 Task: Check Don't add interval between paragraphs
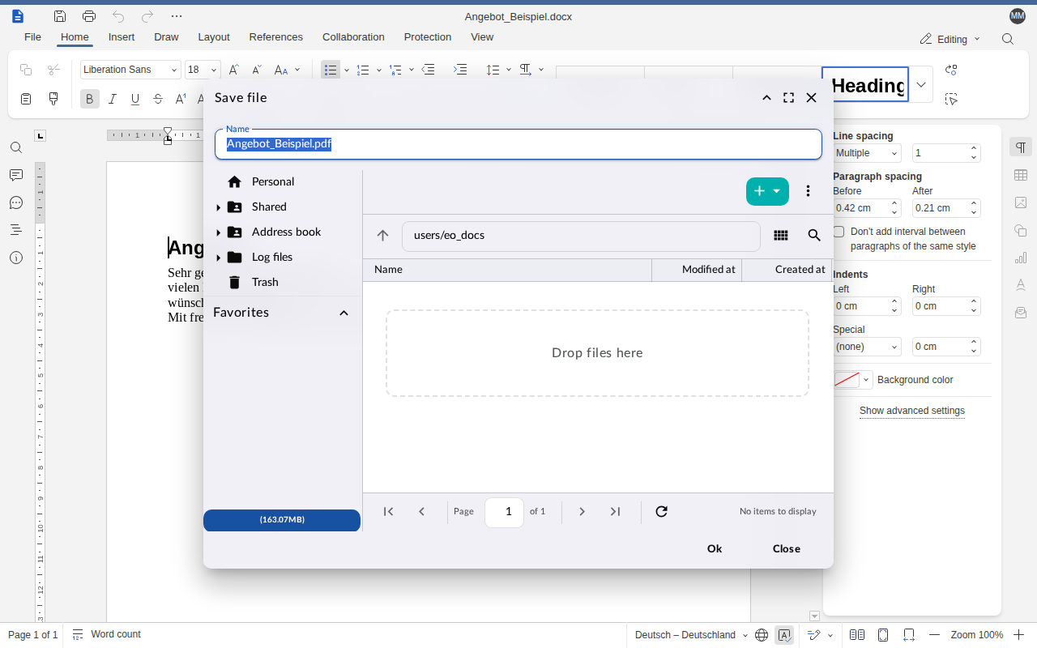839,232
